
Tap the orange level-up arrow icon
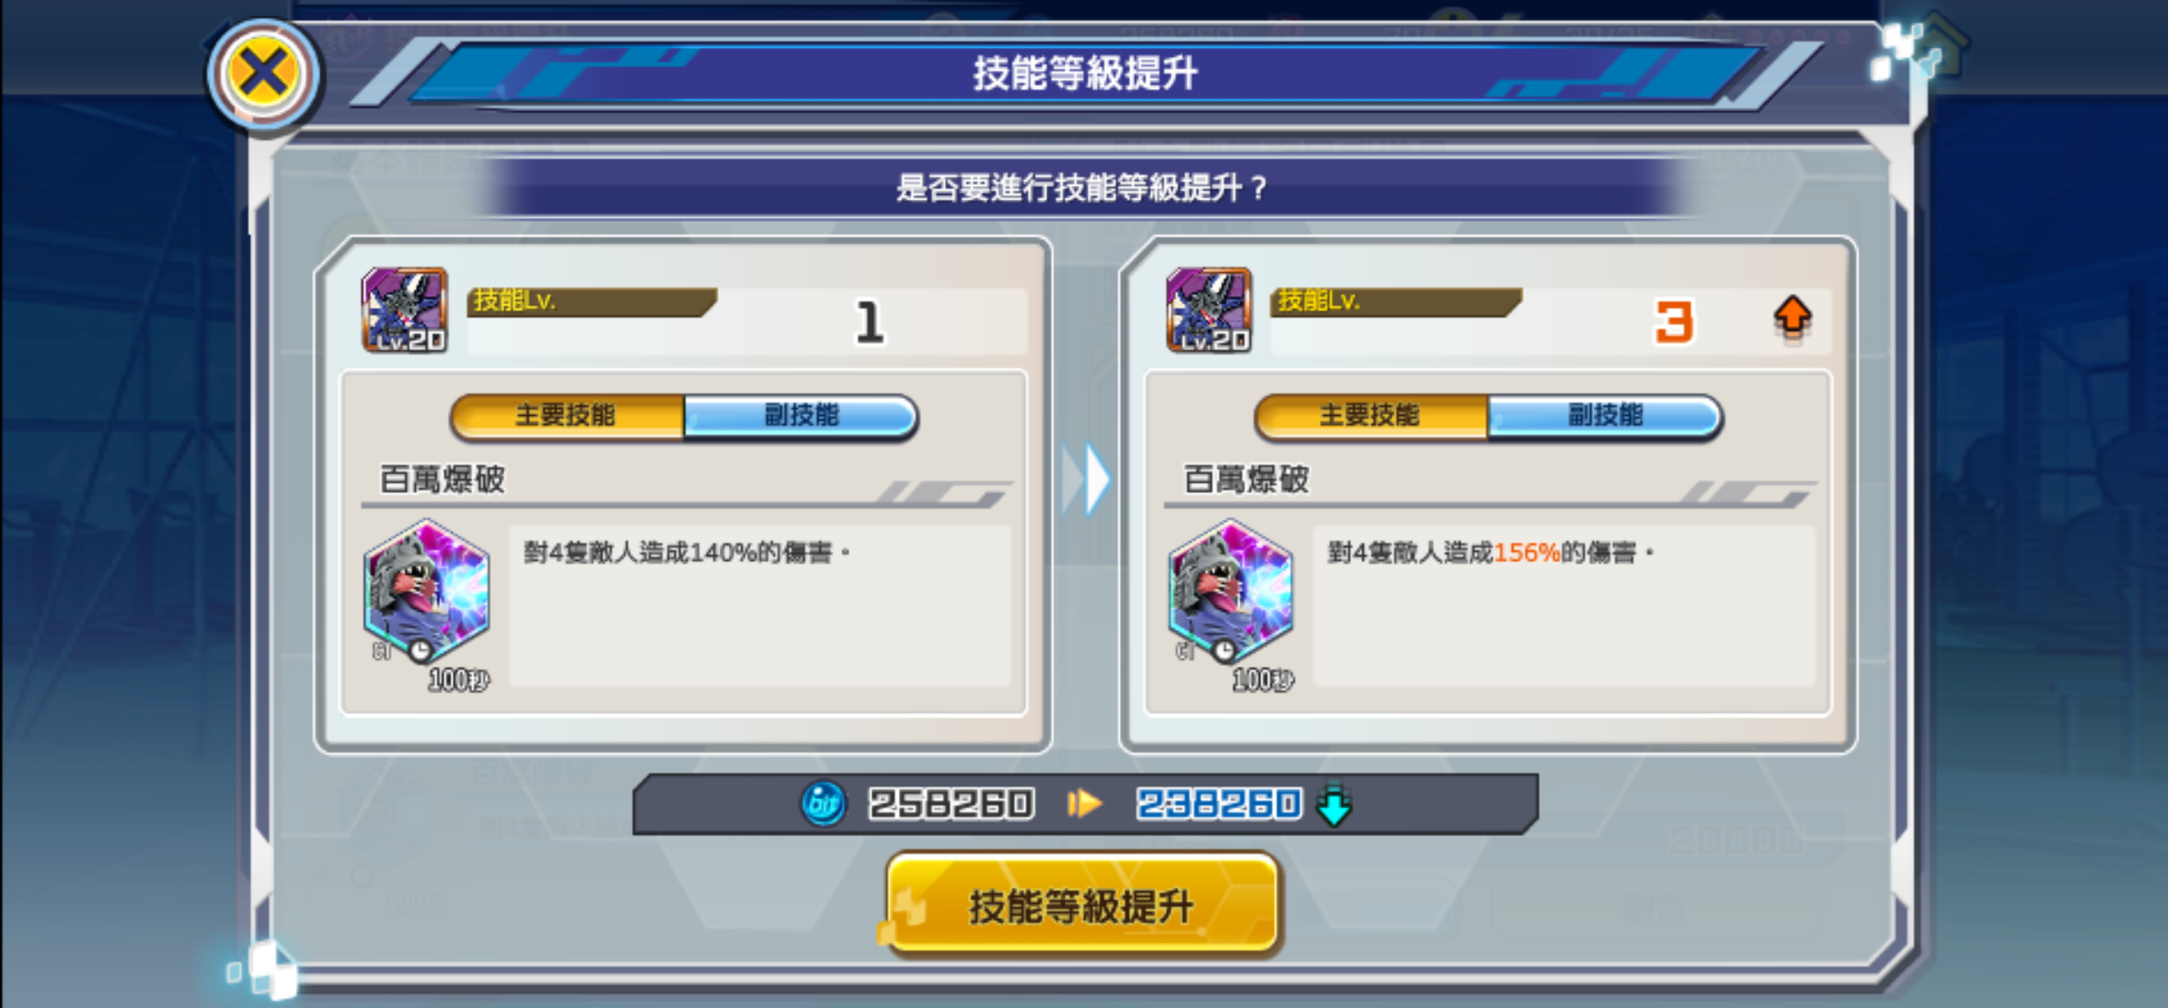coord(1793,318)
